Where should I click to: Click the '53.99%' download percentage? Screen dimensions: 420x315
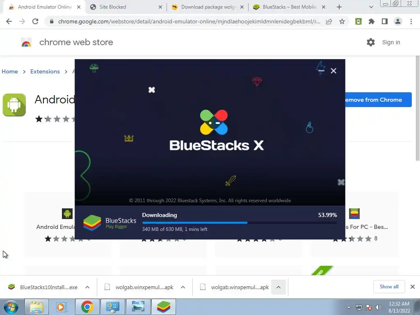point(327,215)
